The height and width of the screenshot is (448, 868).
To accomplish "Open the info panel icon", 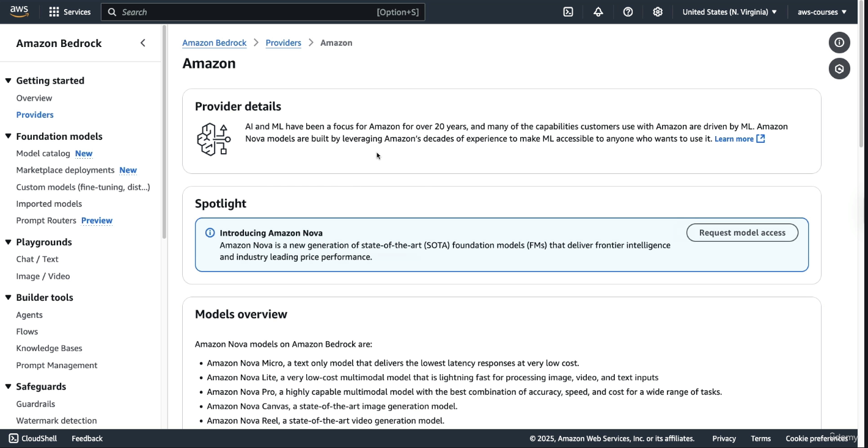I will point(839,42).
